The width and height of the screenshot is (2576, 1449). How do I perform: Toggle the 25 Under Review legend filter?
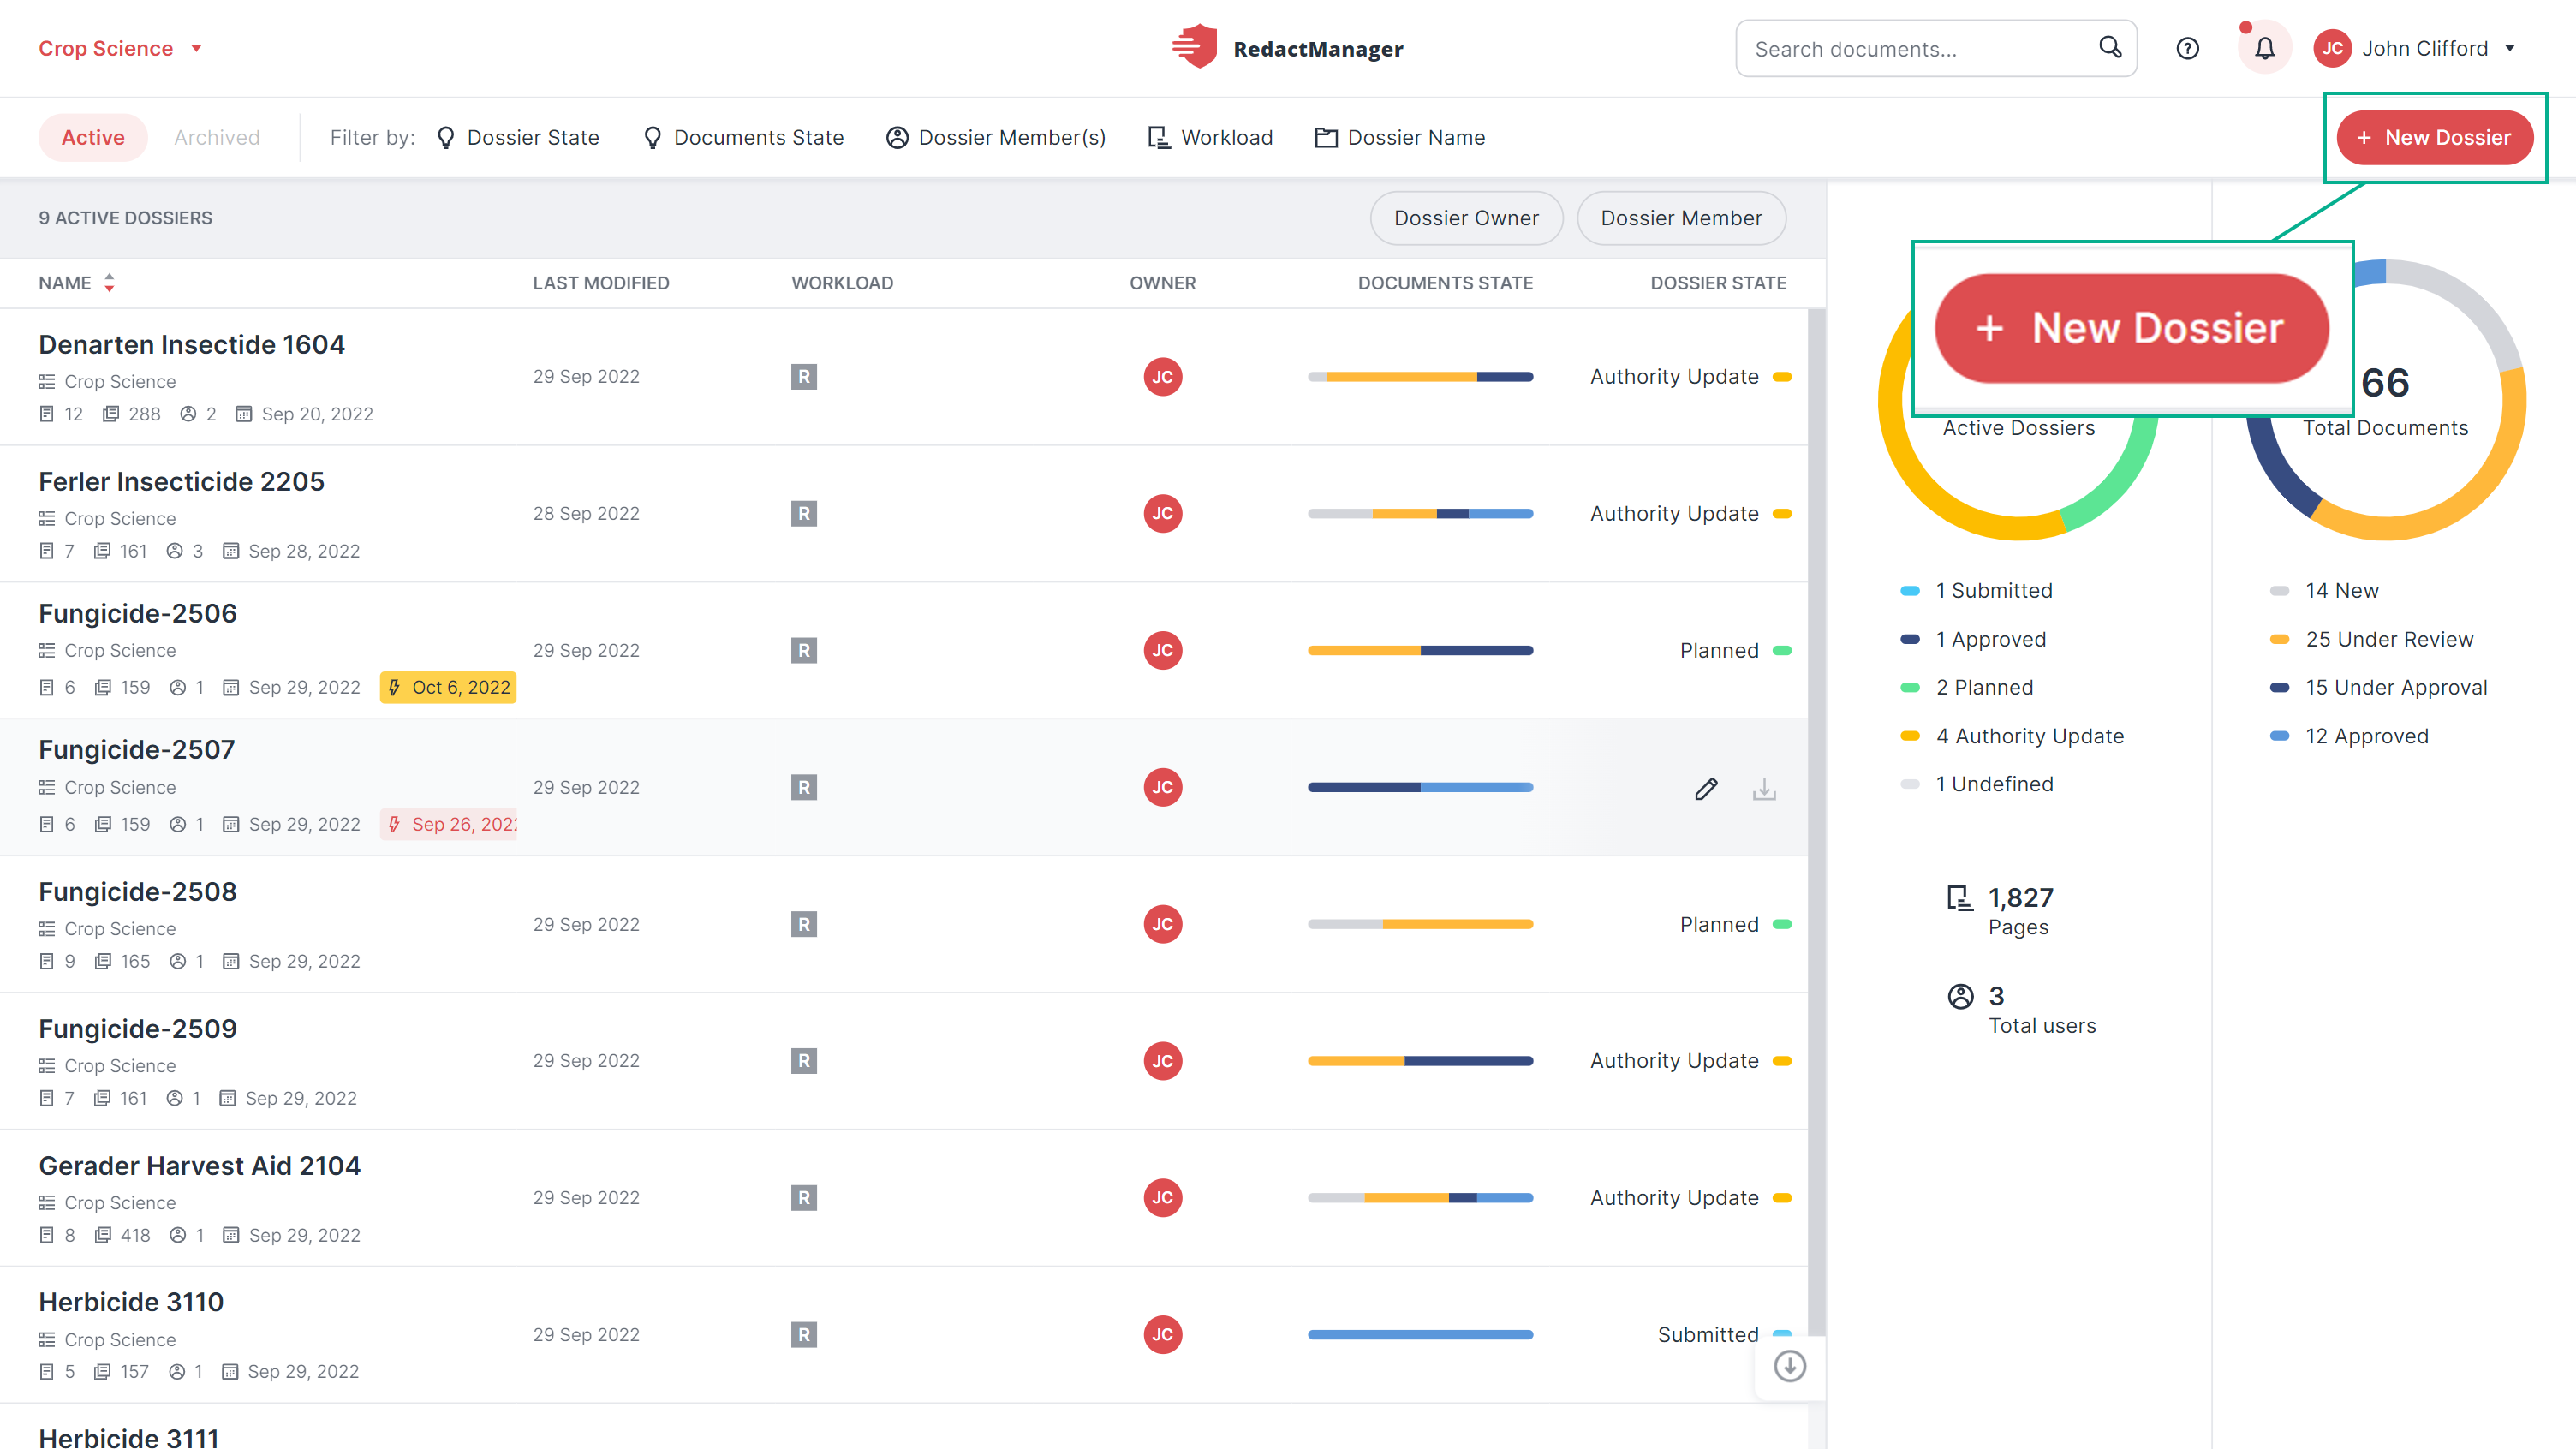[x=2371, y=640]
